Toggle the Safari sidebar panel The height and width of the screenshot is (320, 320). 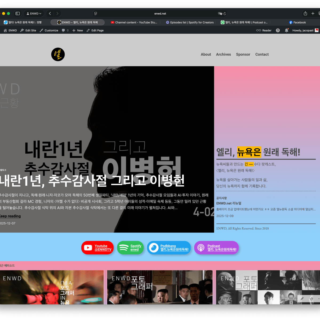18,13
